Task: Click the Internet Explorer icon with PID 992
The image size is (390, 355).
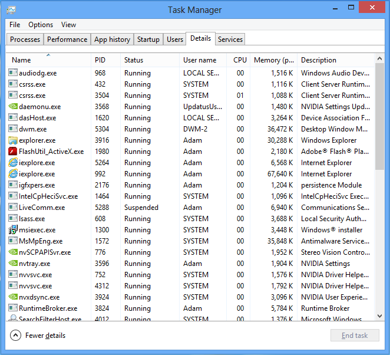Action: [13, 173]
